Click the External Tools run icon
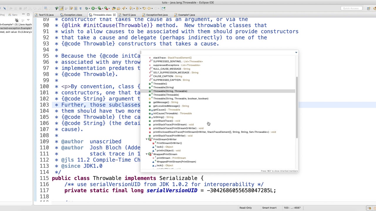This screenshot has width=376, height=211. pyautogui.click(x=106, y=8)
